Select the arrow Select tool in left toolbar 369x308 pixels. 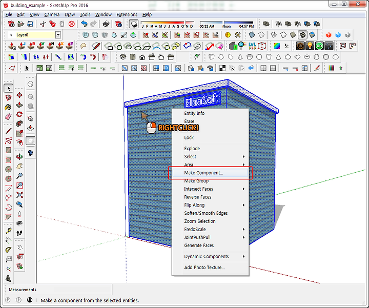[x=9, y=89]
